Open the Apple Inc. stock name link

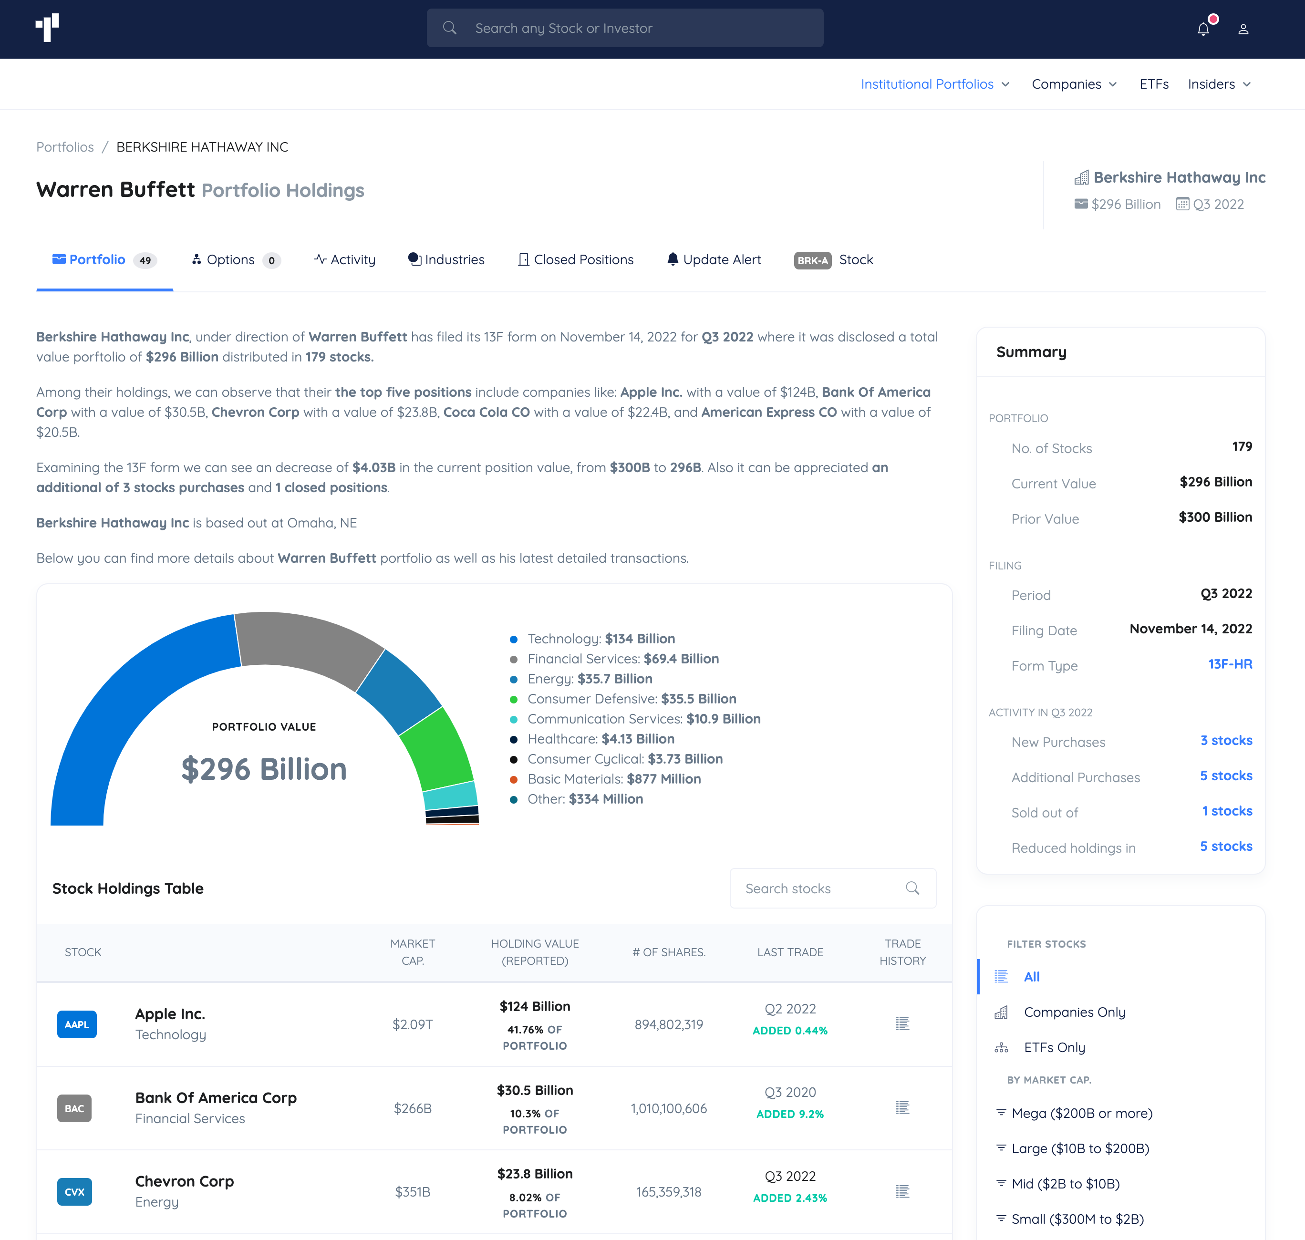(x=170, y=1013)
